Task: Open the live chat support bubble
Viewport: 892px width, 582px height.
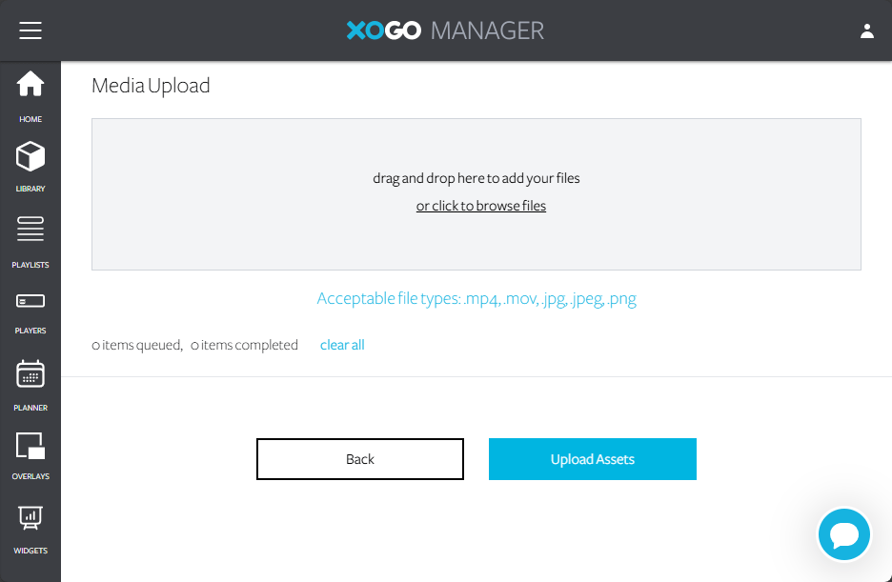Action: point(844,534)
